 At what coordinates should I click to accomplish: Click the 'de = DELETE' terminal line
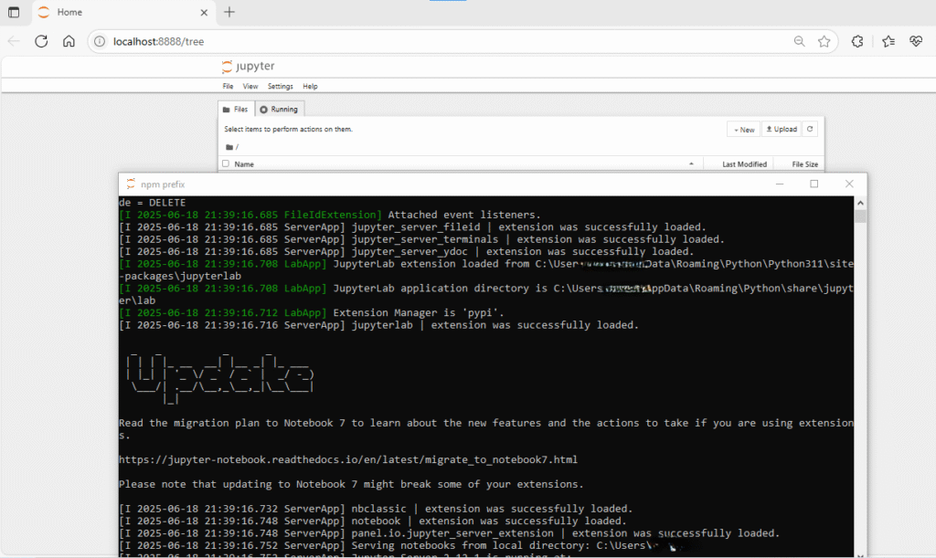[x=153, y=203]
